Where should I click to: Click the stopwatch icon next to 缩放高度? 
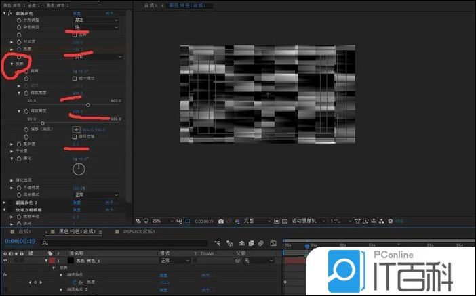coord(26,110)
